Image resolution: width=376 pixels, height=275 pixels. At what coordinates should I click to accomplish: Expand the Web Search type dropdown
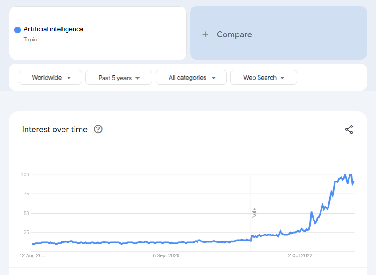pyautogui.click(x=264, y=78)
